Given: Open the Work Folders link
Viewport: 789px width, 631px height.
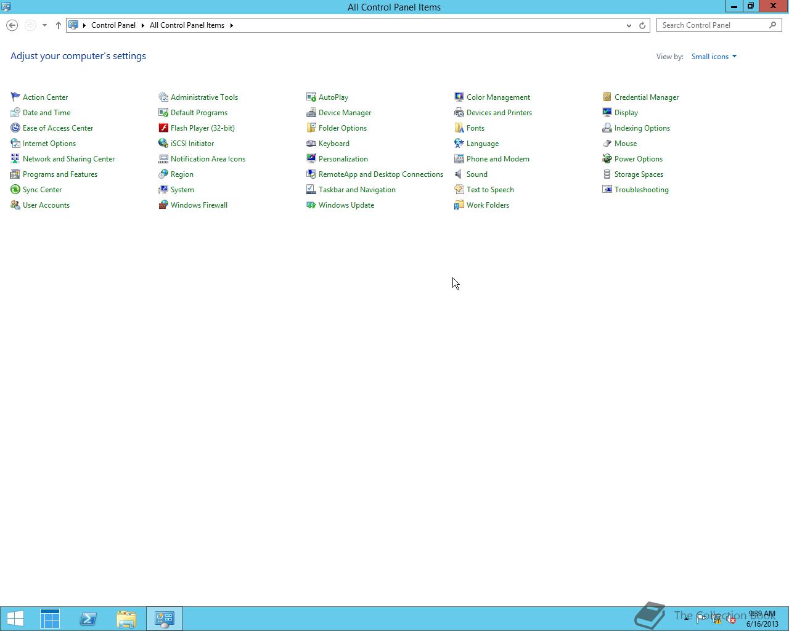Looking at the screenshot, I should coord(488,205).
